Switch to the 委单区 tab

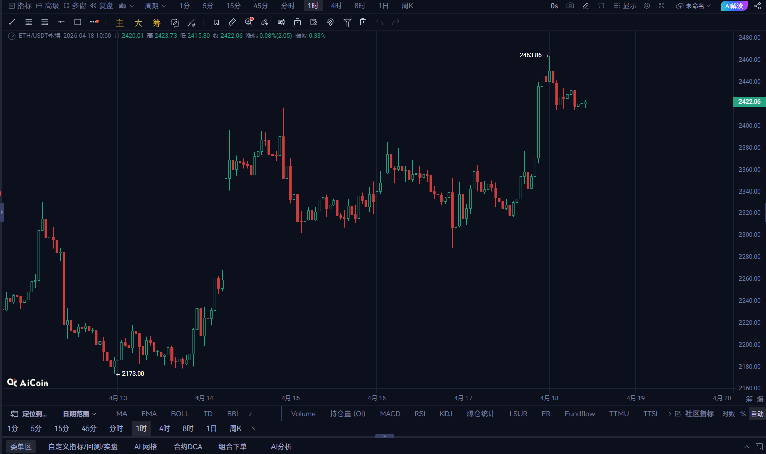click(x=21, y=447)
